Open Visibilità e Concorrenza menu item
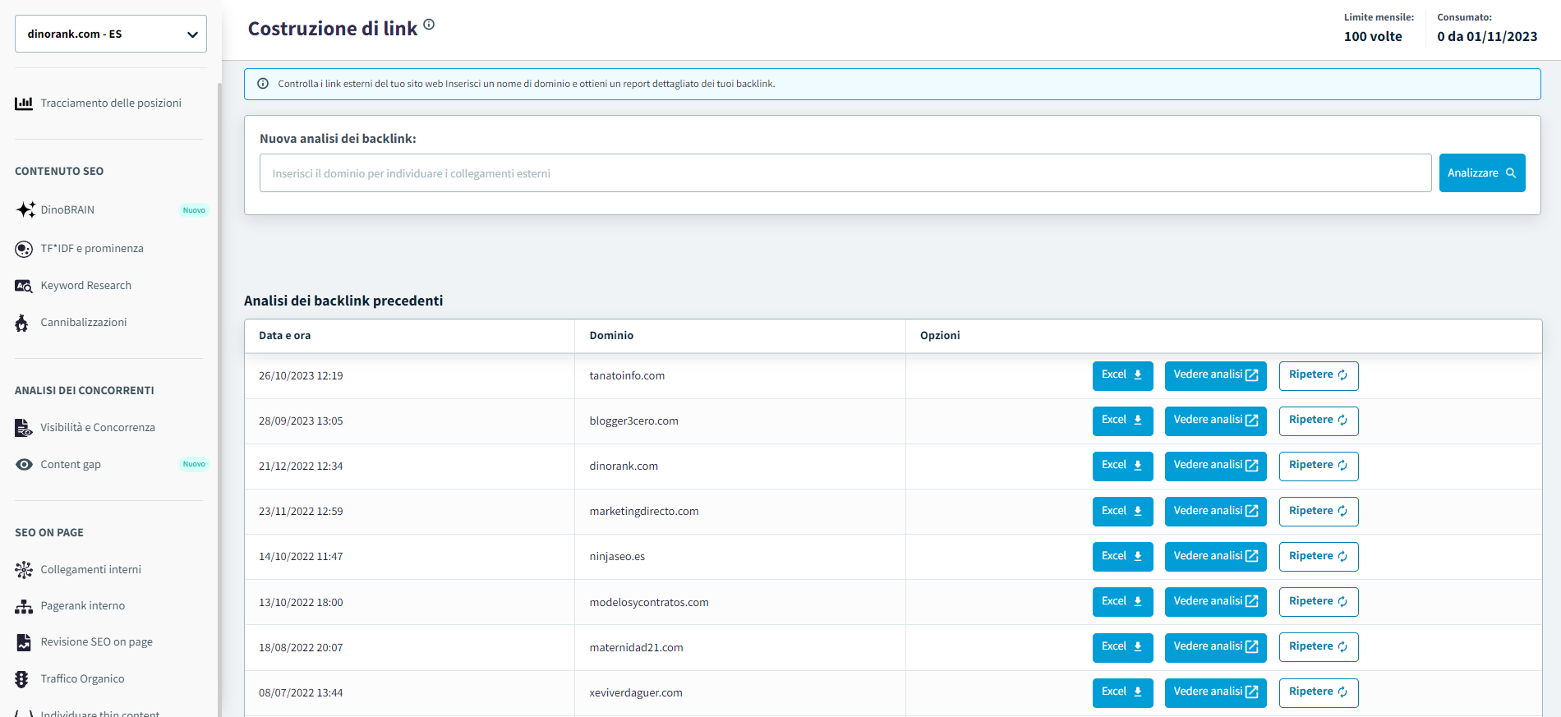This screenshot has width=1561, height=717. coord(97,428)
